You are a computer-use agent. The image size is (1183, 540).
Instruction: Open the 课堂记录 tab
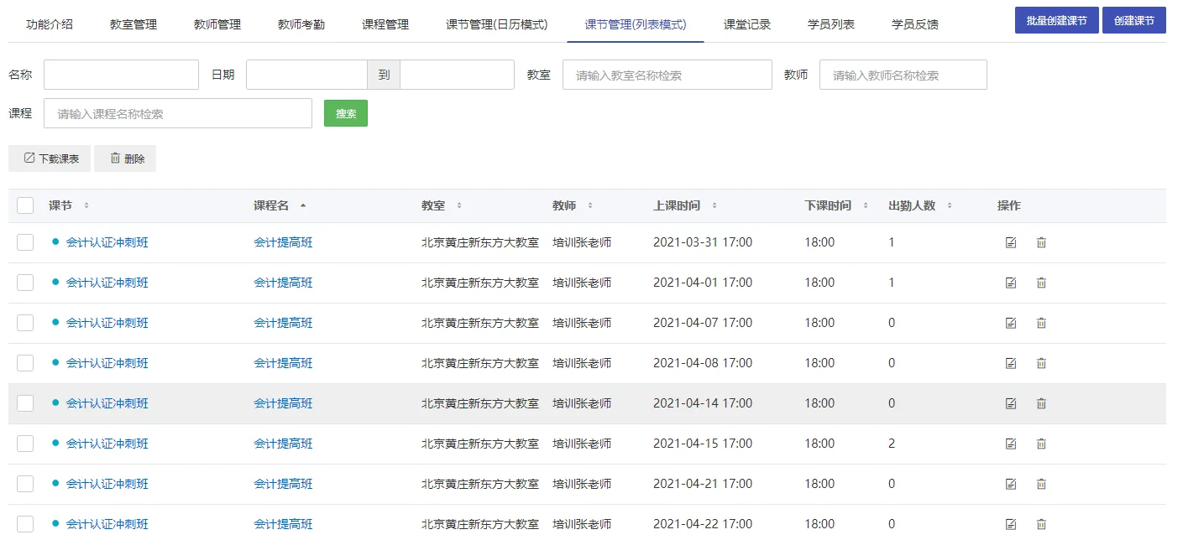[747, 24]
